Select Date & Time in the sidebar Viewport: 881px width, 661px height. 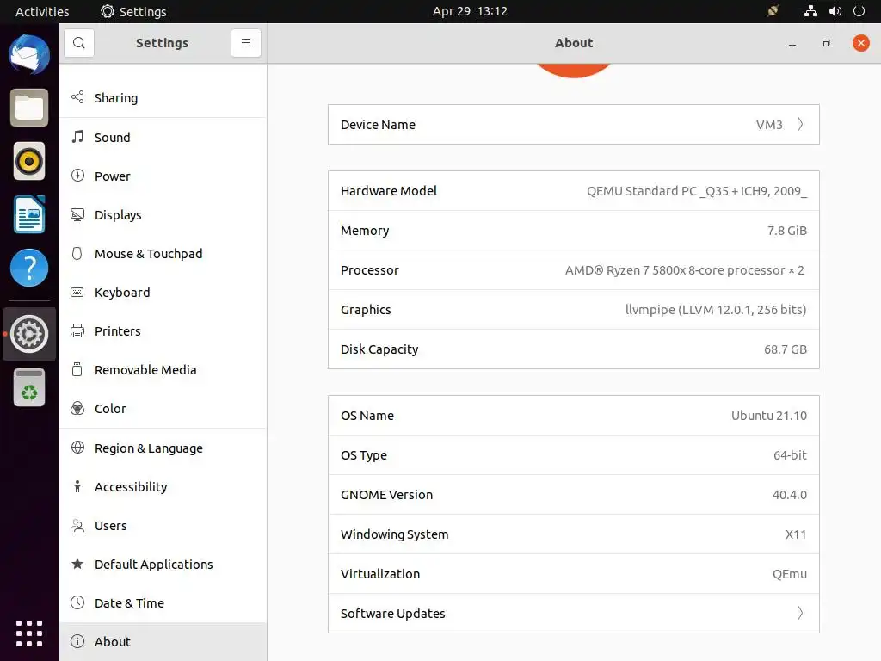tap(163, 603)
